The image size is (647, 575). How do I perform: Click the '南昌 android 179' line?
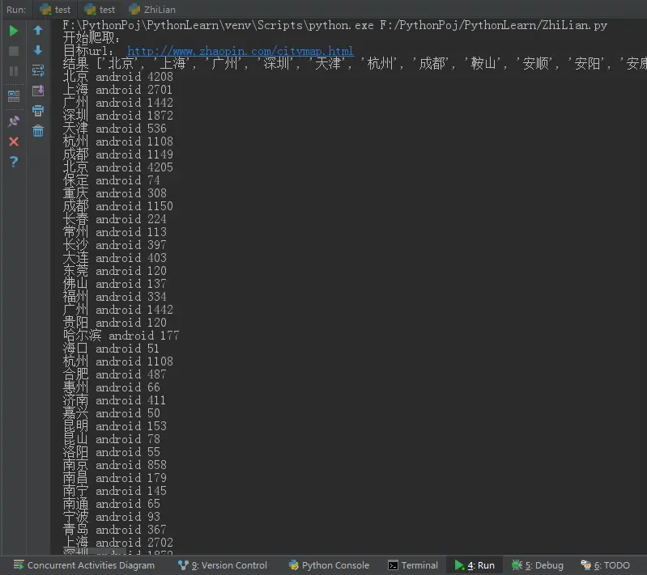[x=115, y=478]
